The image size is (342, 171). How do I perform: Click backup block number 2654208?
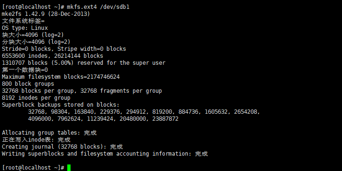pyautogui.click(x=246, y=112)
